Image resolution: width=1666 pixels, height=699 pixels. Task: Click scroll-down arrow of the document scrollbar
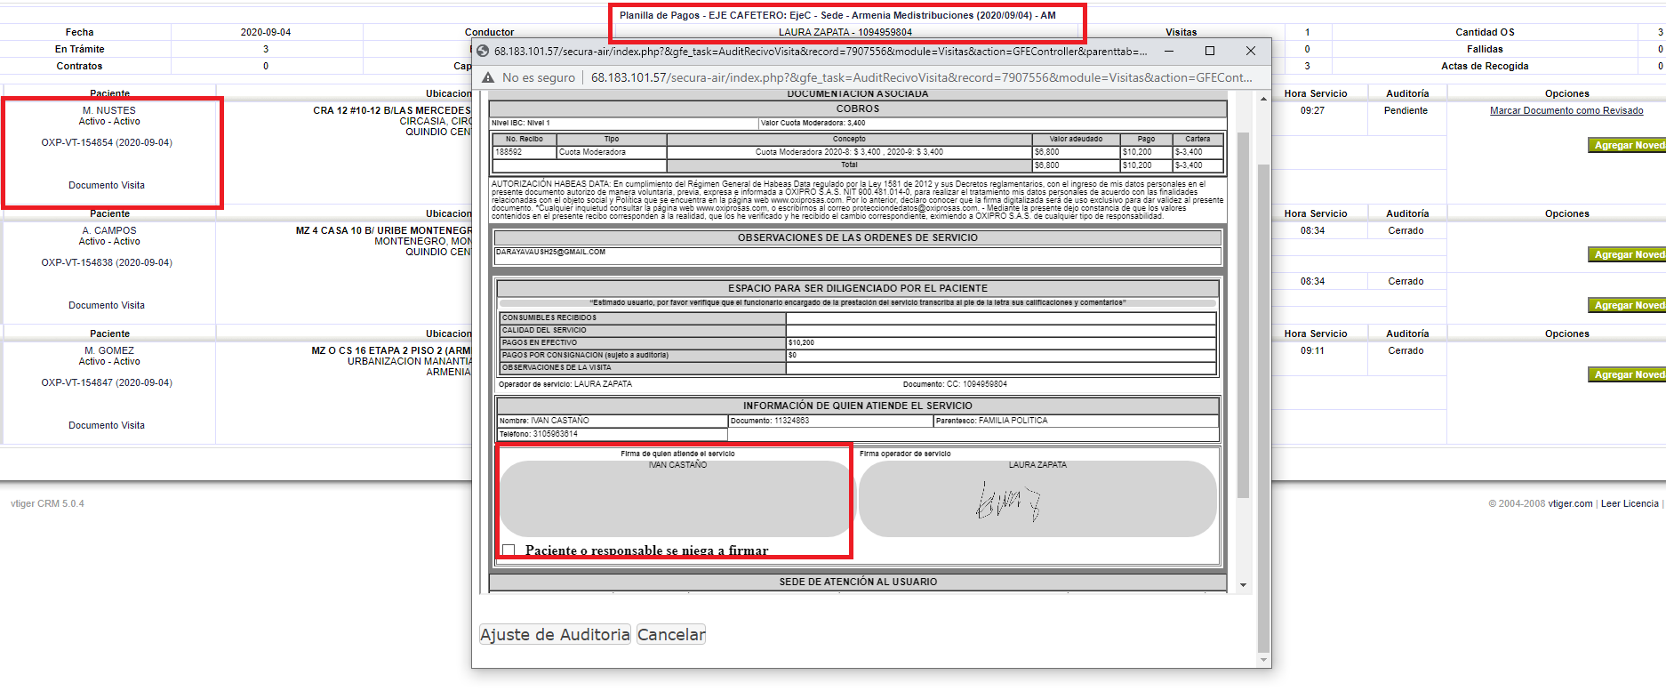pyautogui.click(x=1243, y=585)
